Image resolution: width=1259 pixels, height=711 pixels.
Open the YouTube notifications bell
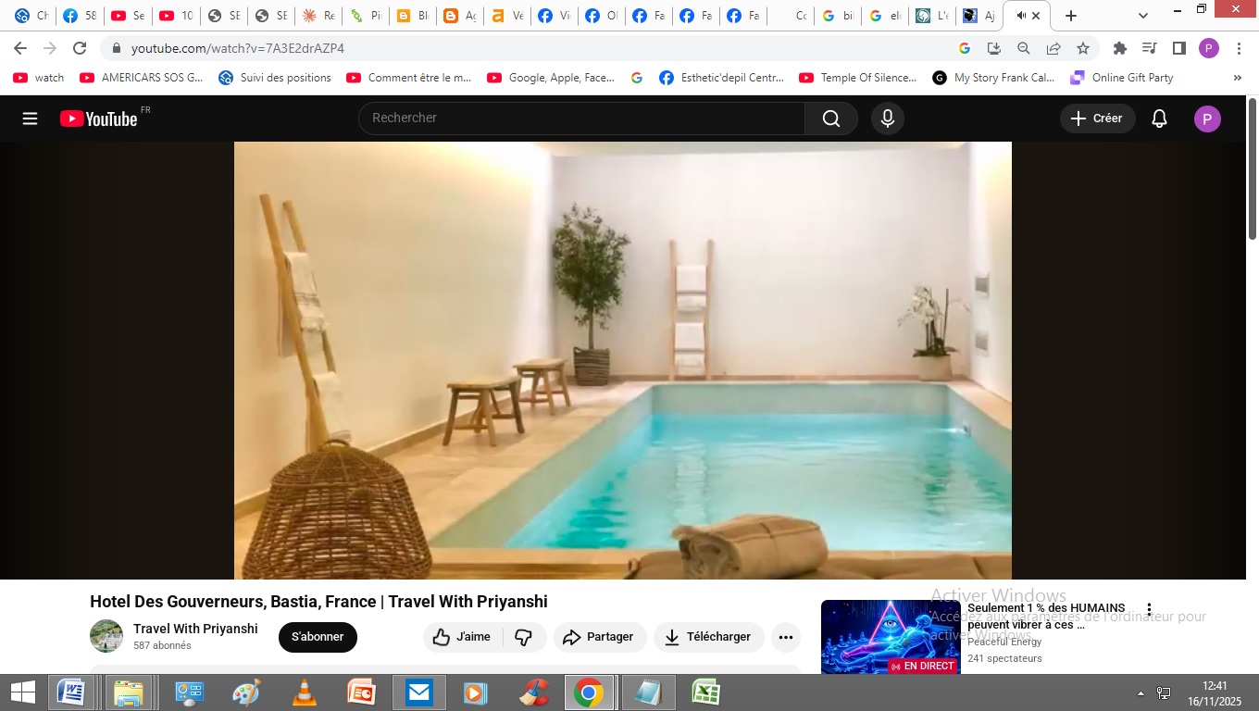tap(1159, 118)
